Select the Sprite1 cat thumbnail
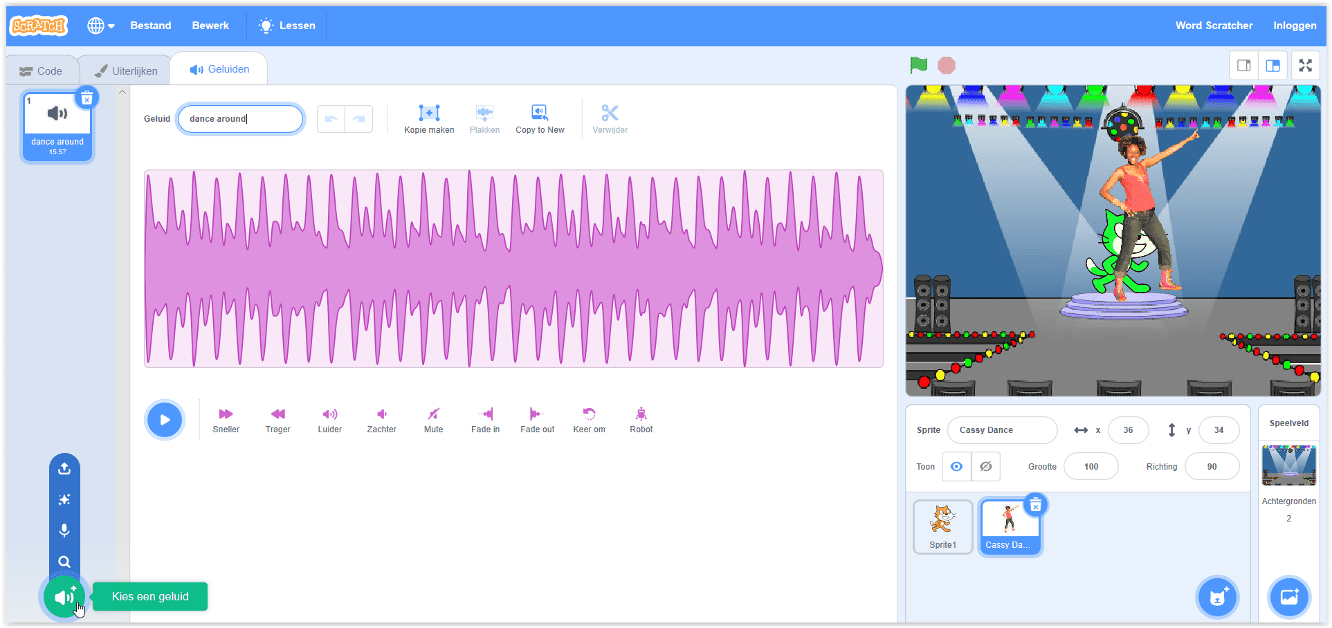Image resolution: width=1332 pixels, height=628 pixels. coord(942,526)
